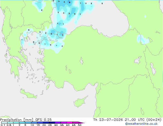This screenshot has width=163, height=126.
Task: Select the 2–5 mm legend swatch
Action: (22, 123)
